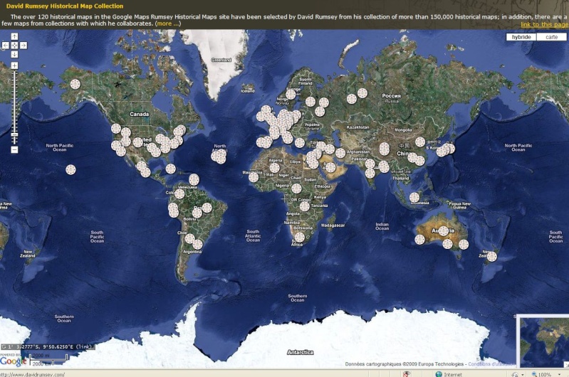Open the protected mode dropdown in status bar

(523, 374)
